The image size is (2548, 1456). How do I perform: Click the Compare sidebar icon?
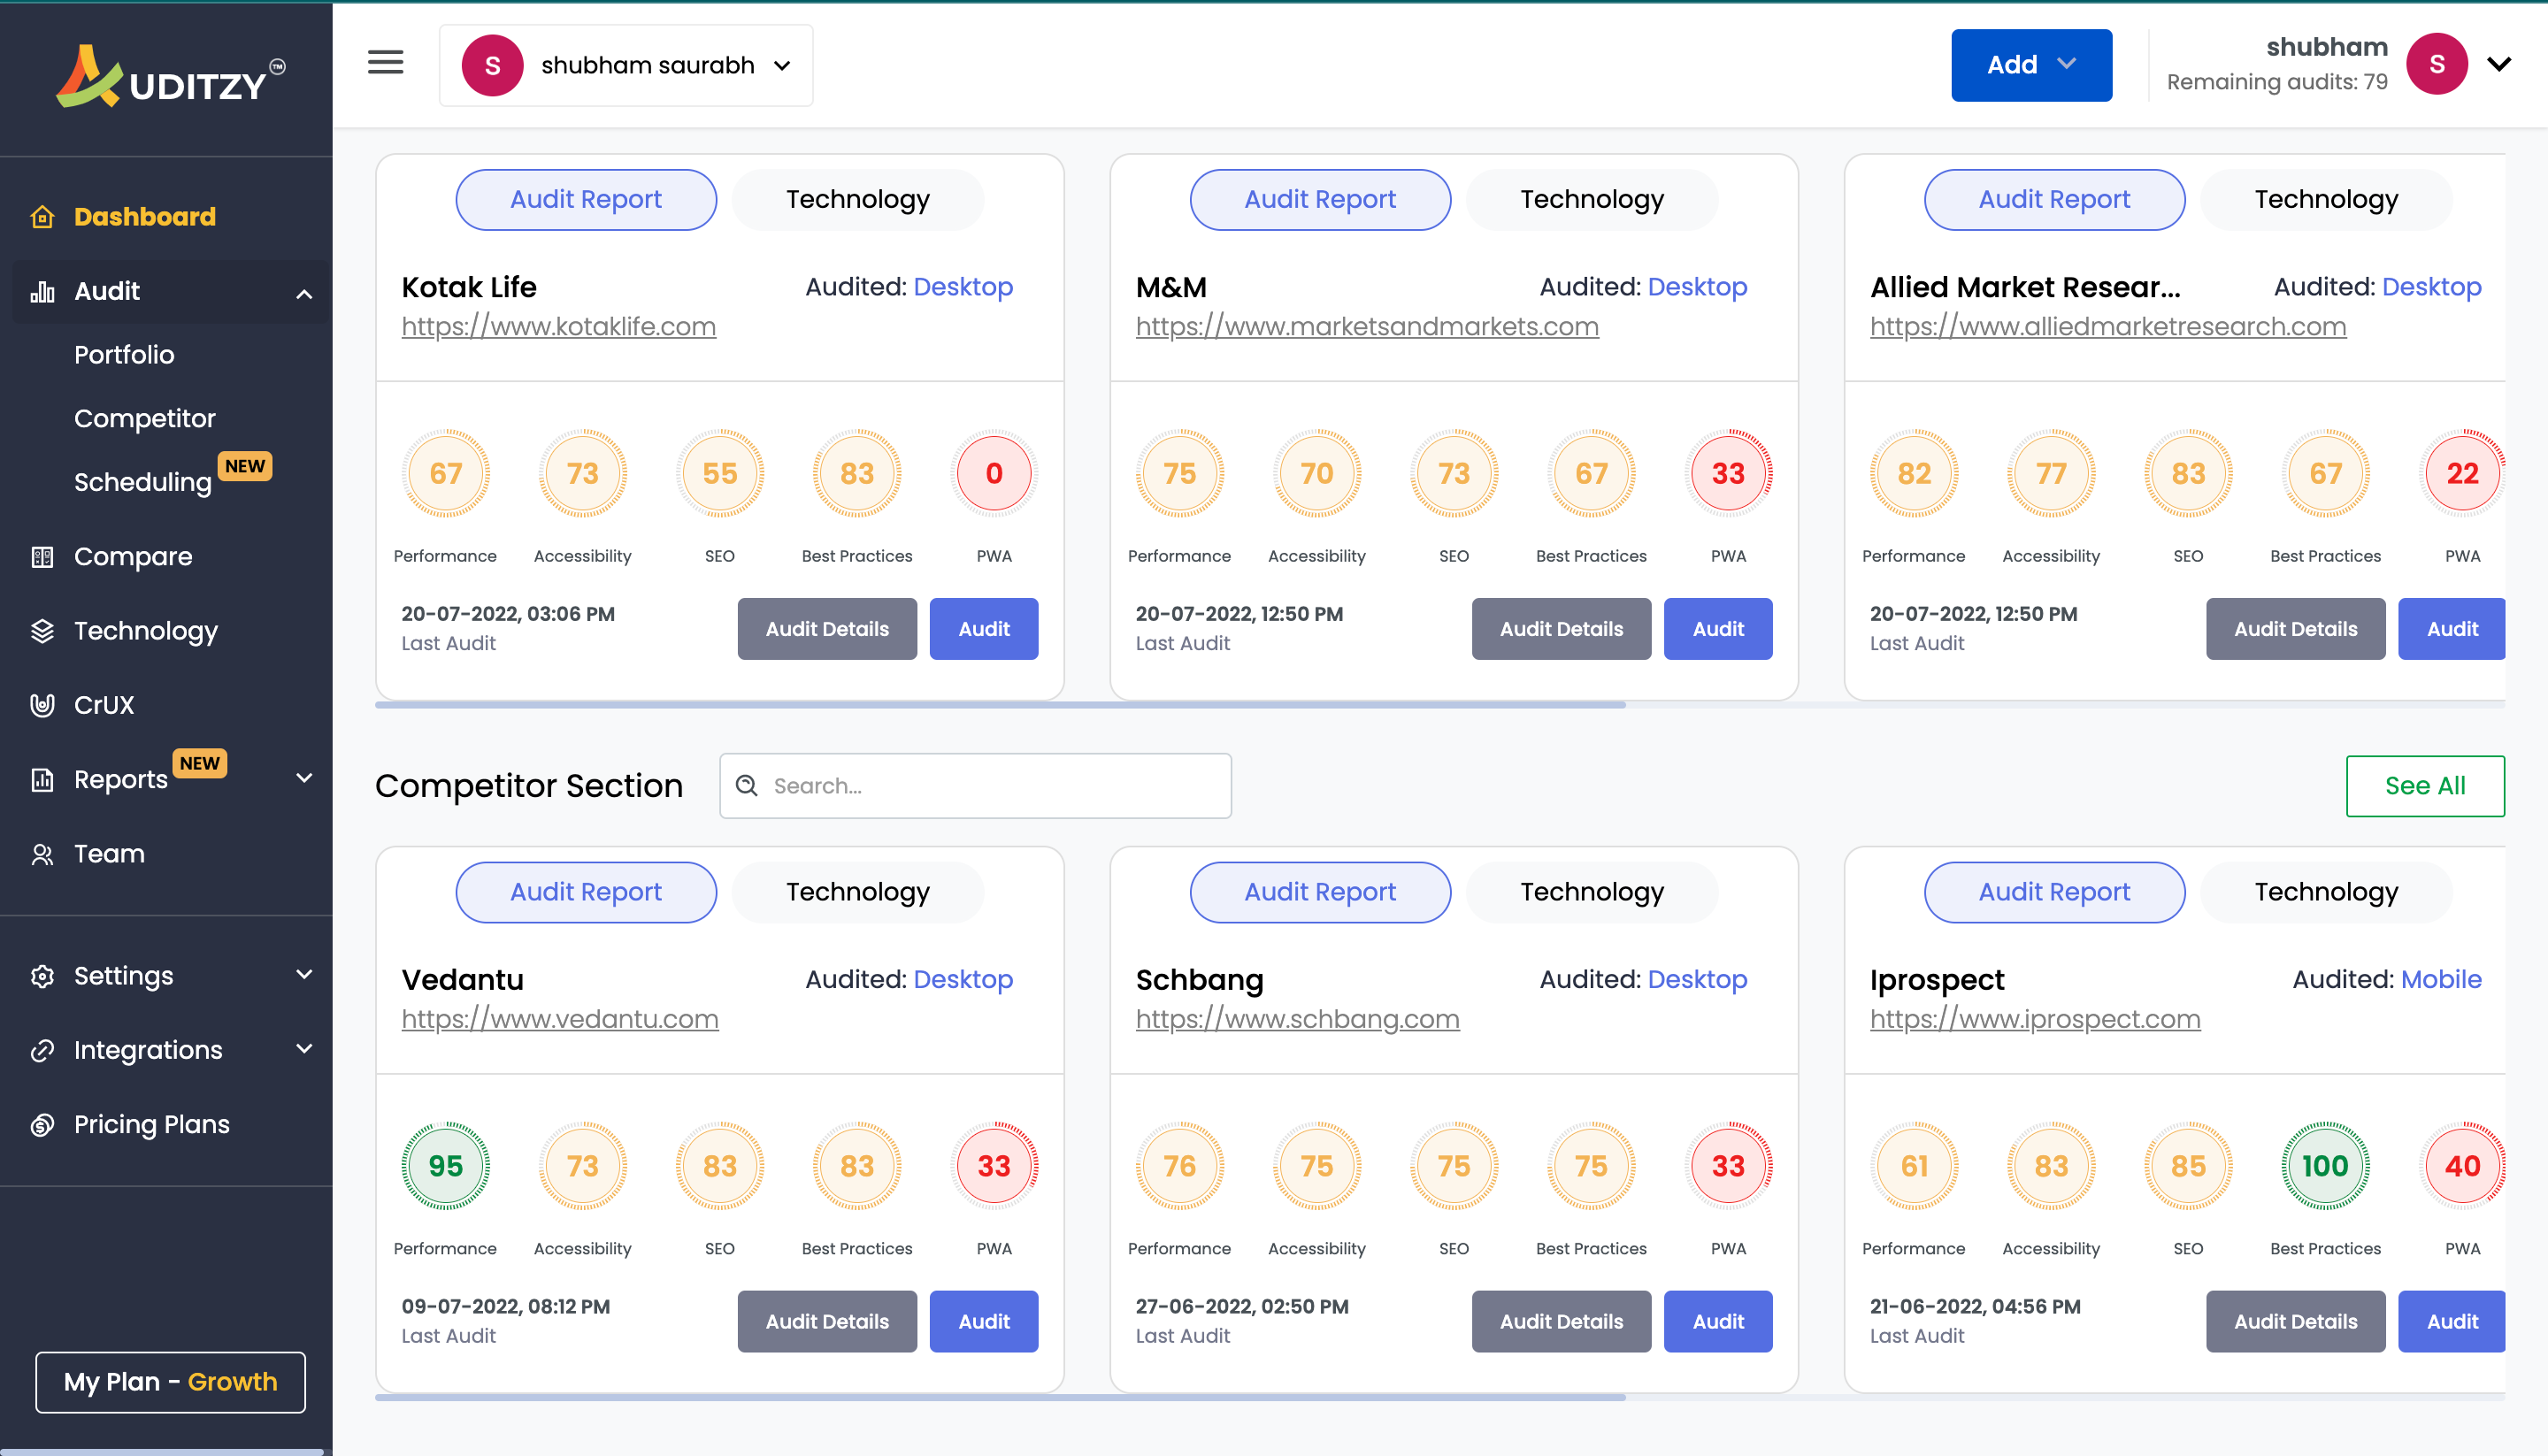pyautogui.click(x=42, y=556)
